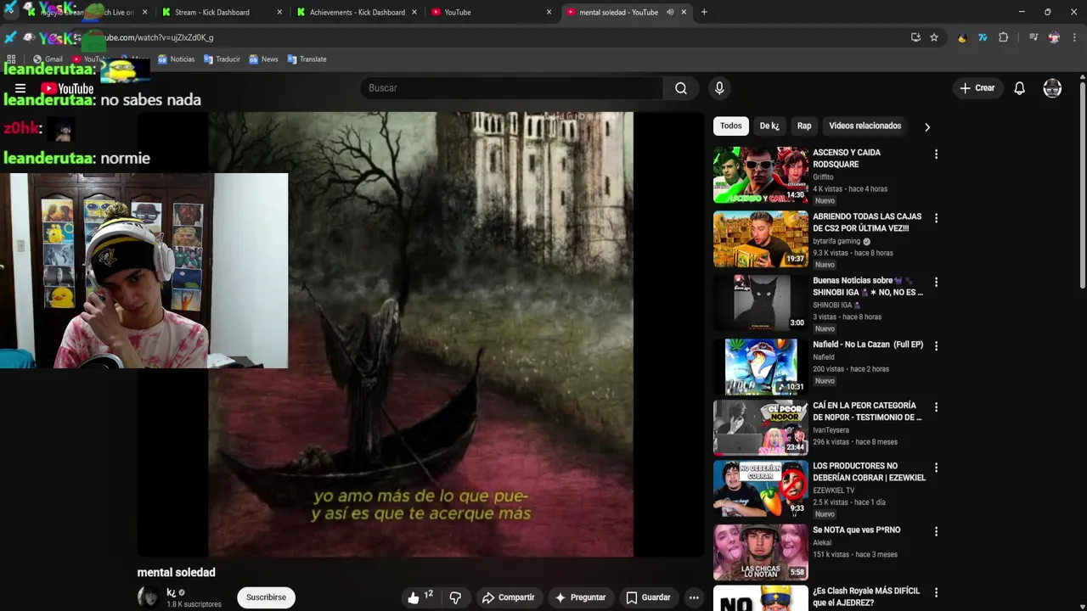The height and width of the screenshot is (611, 1087).
Task: Click the Guardar save button
Action: tap(648, 597)
